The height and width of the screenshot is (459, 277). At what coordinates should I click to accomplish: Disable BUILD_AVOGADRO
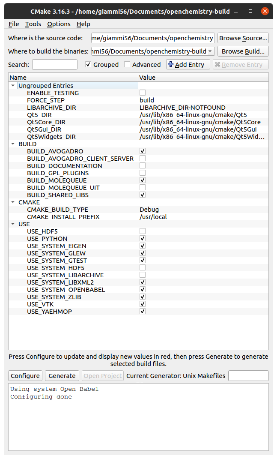point(142,151)
